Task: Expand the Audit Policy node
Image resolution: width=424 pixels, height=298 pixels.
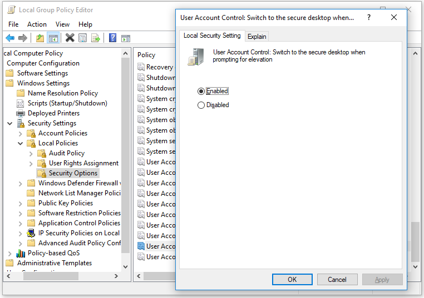Action: pos(31,154)
